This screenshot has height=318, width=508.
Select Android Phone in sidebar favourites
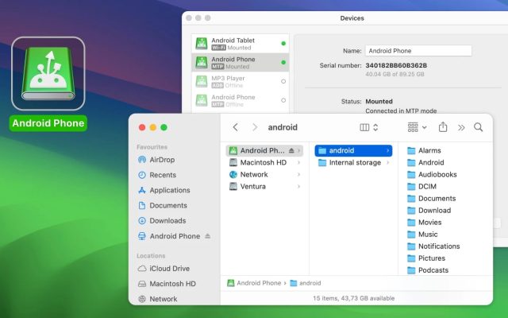click(169, 236)
